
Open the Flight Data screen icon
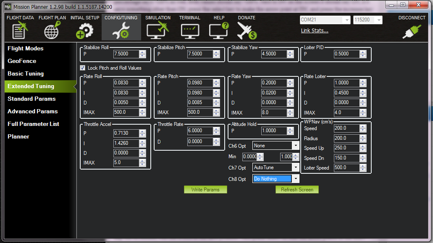coord(20,30)
